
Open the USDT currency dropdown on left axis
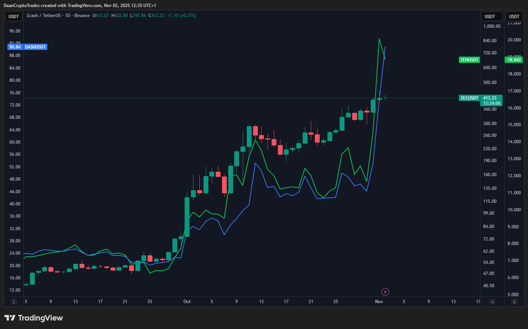coord(14,16)
